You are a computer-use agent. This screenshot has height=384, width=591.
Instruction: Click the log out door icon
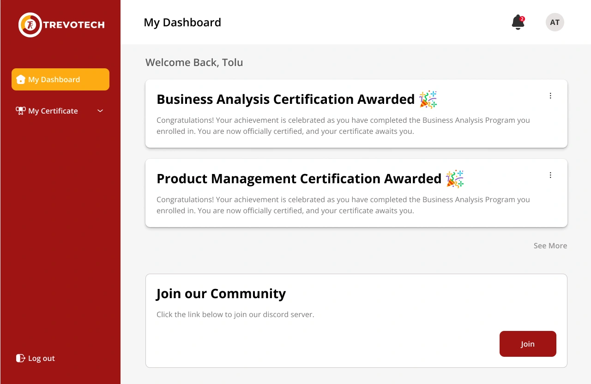click(x=20, y=358)
